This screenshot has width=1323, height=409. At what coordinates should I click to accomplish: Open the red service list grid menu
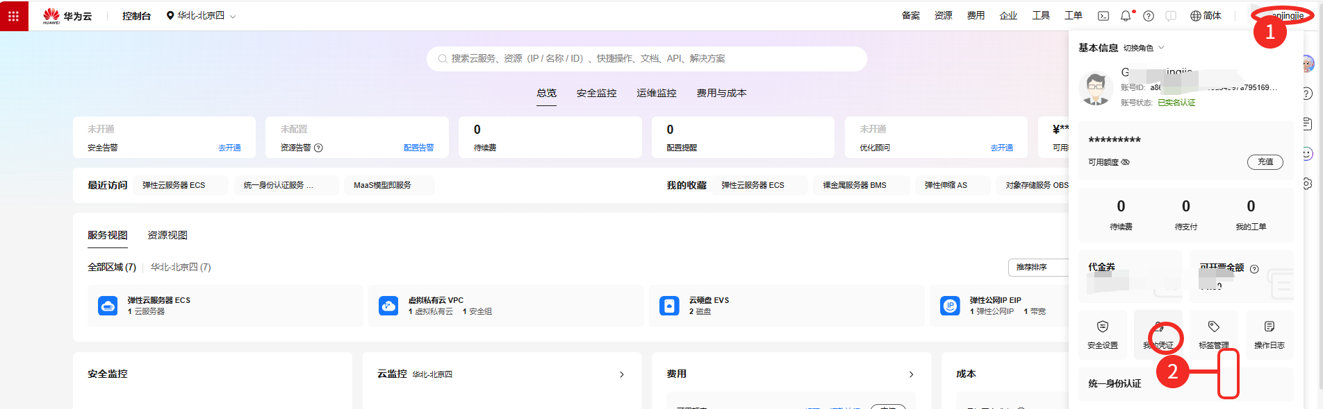pyautogui.click(x=14, y=15)
